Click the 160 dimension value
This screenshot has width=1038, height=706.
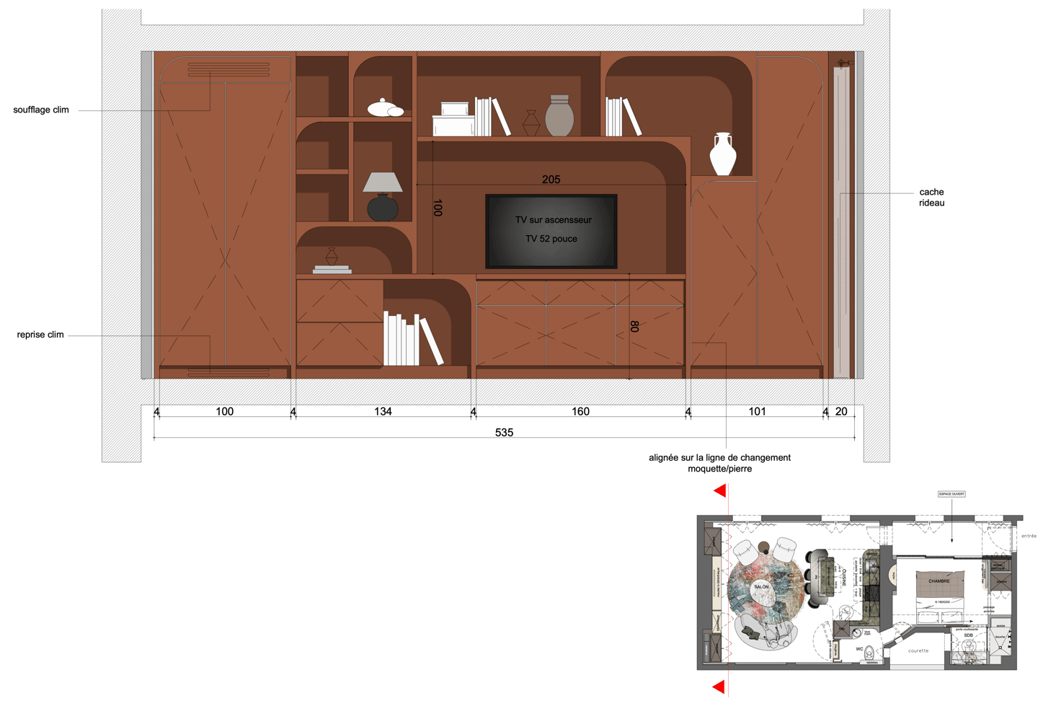pyautogui.click(x=580, y=411)
